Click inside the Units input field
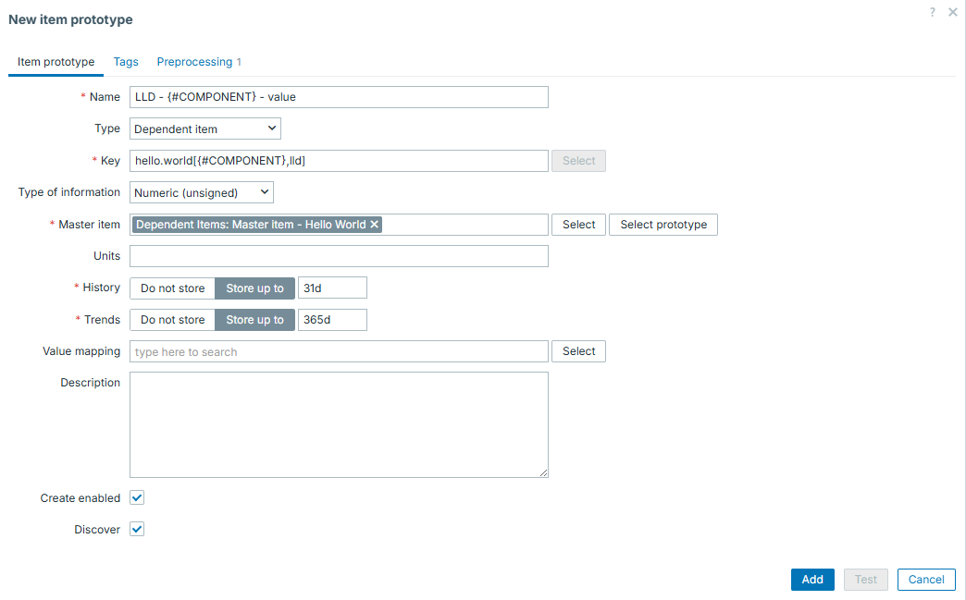 pyautogui.click(x=333, y=255)
